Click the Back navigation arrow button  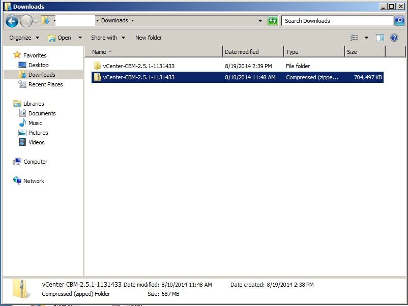(12, 21)
